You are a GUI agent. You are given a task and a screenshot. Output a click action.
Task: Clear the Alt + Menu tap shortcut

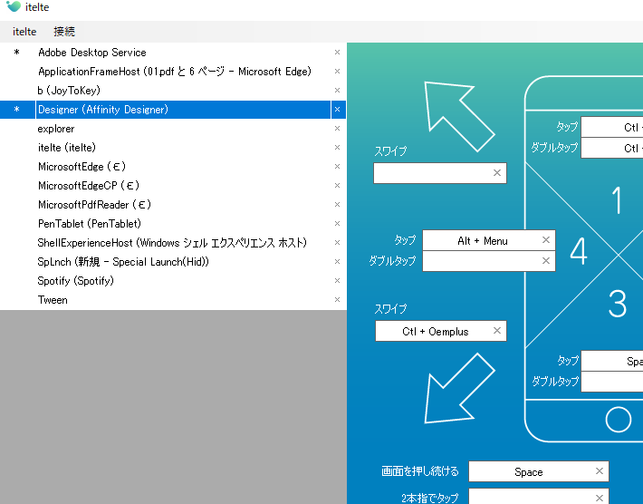tap(546, 239)
